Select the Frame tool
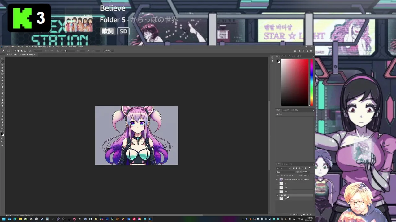Image resolution: width=396 pixels, height=222 pixels. 2,74
